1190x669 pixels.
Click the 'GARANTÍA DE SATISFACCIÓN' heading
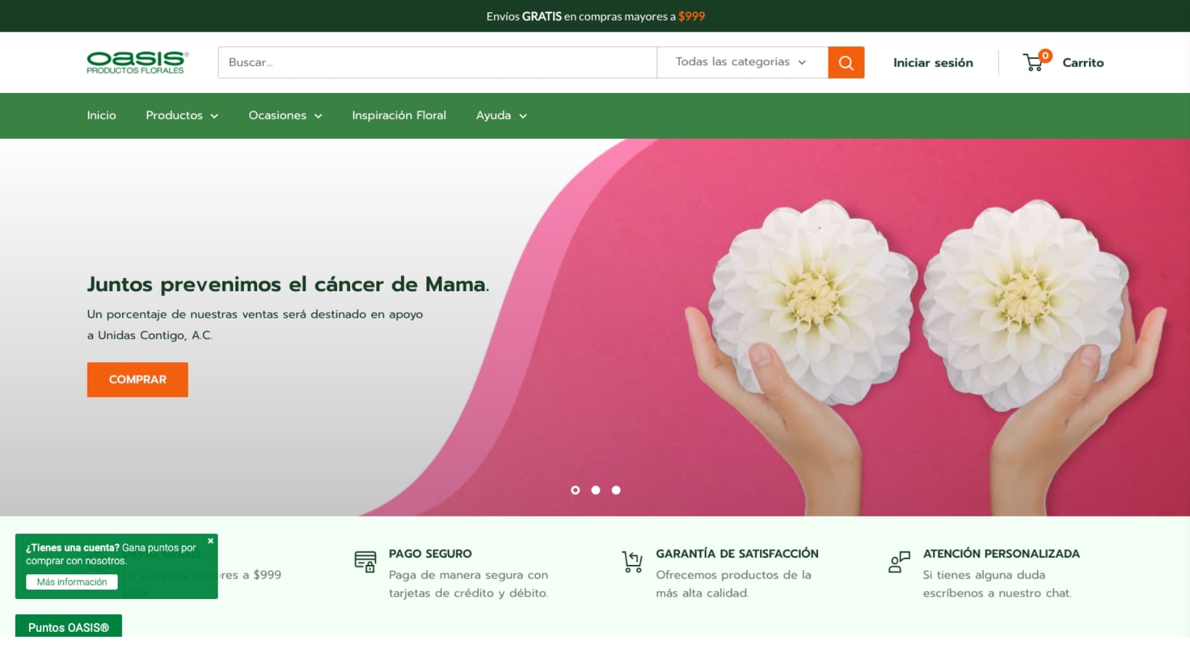(x=737, y=554)
